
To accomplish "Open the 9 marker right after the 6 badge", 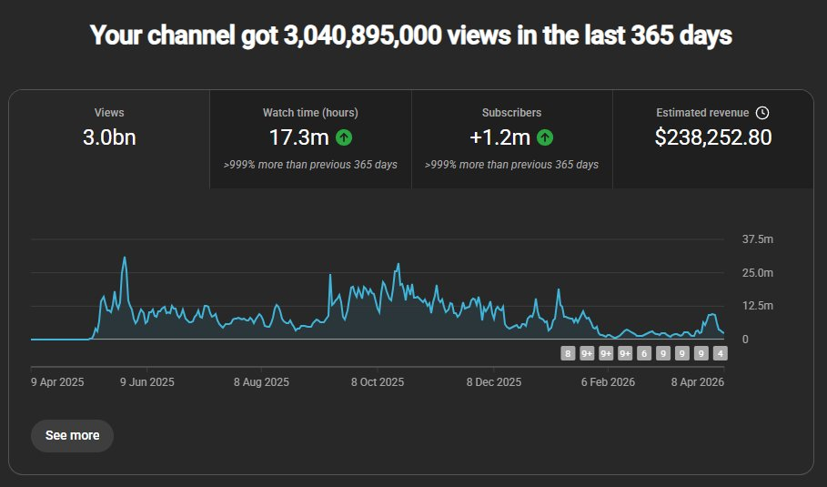I will coord(663,353).
